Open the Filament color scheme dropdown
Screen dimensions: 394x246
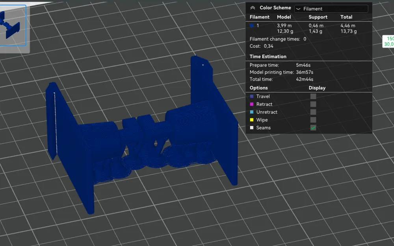(x=331, y=9)
